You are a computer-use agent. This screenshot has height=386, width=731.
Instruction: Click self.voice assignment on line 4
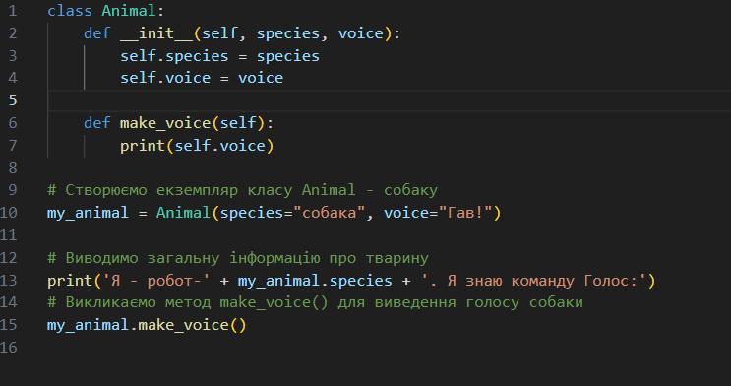coord(202,78)
